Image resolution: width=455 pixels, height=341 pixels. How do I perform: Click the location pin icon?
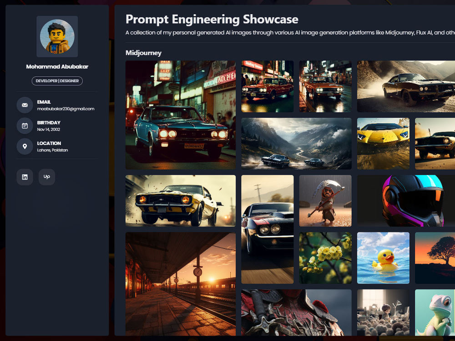(25, 146)
